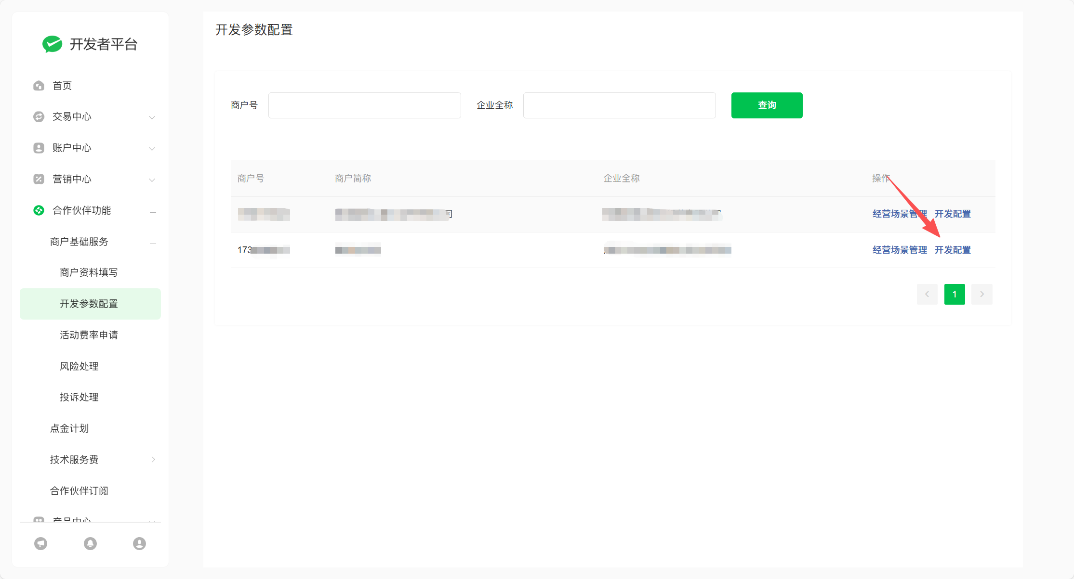Open user profile icon at bottom
The height and width of the screenshot is (579, 1074).
(x=139, y=543)
